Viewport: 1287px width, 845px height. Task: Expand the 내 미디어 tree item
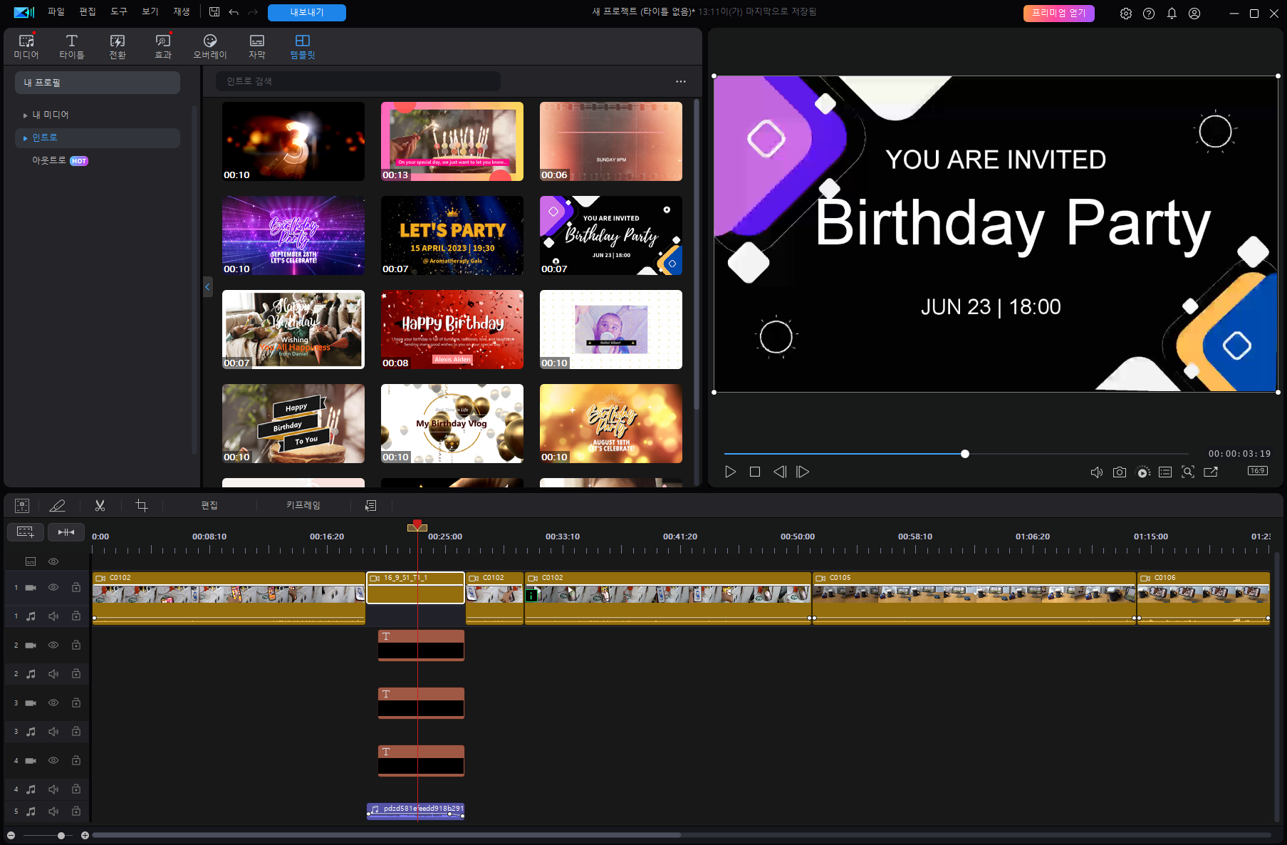point(26,115)
